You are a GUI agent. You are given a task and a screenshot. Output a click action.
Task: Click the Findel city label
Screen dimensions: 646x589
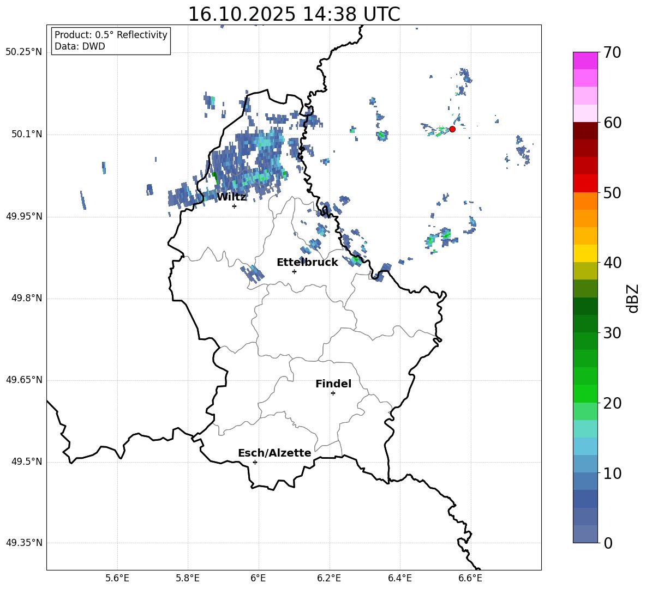[x=333, y=384]
